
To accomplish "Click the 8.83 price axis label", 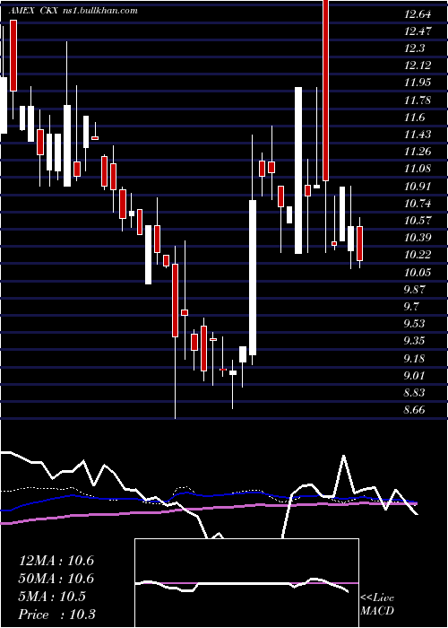I will (x=416, y=393).
